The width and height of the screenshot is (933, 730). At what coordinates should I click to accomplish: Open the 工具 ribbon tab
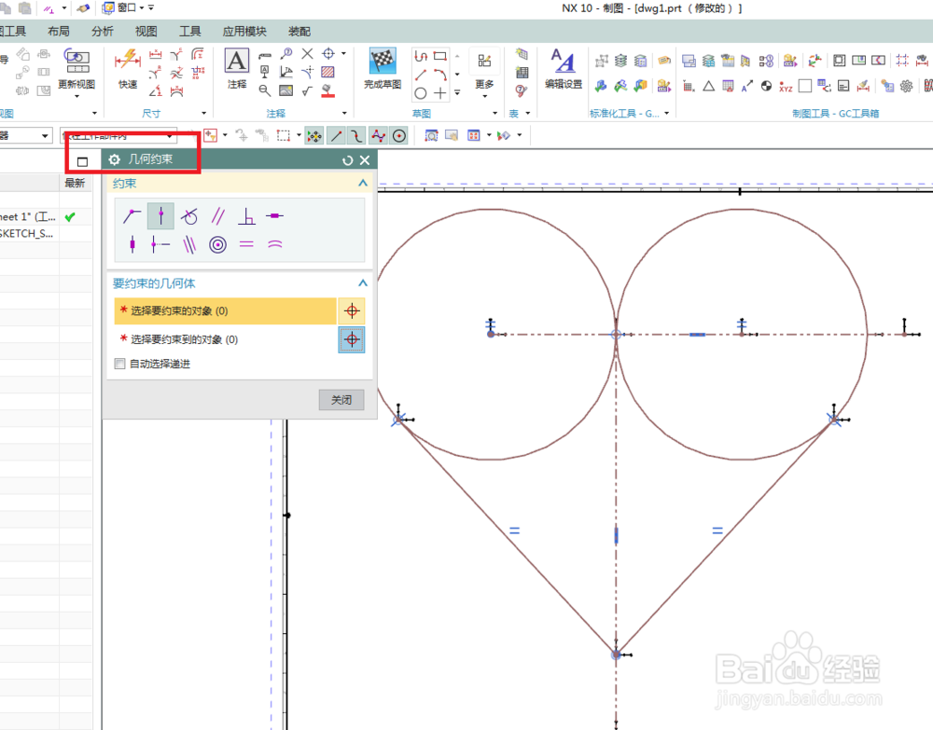pos(189,32)
